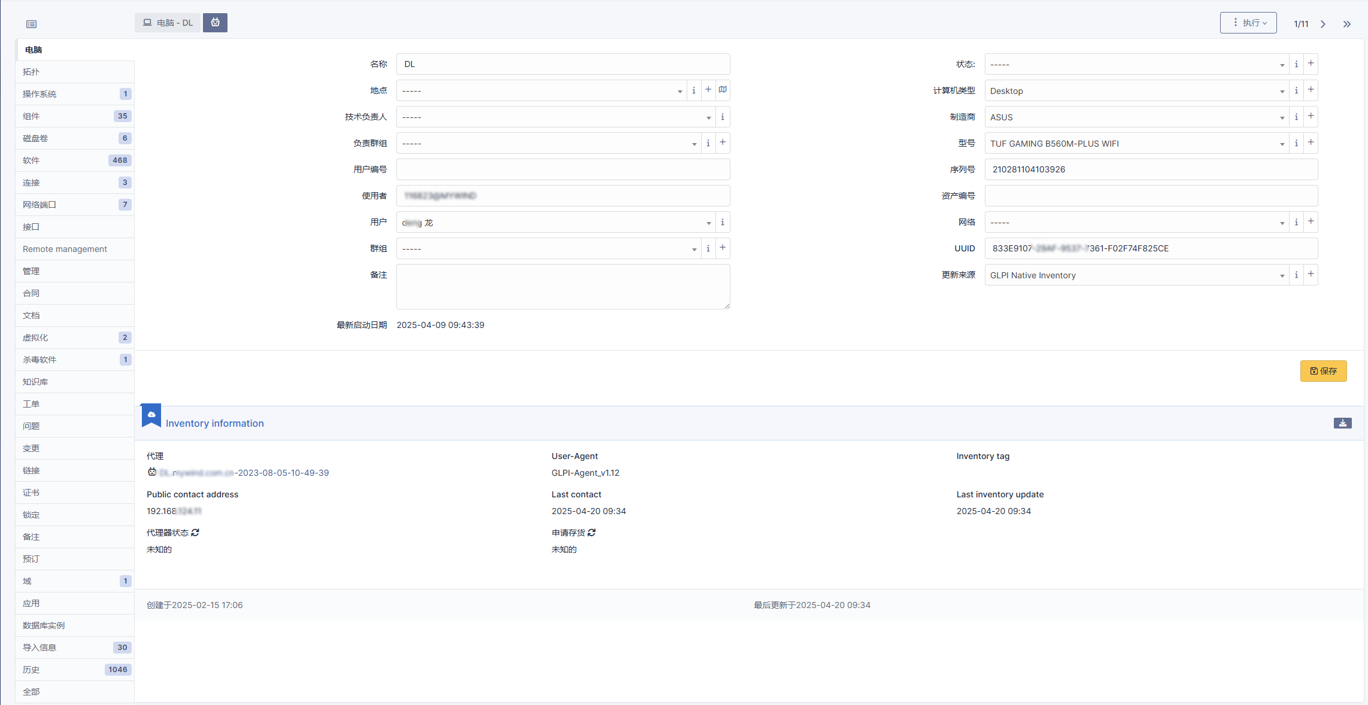Click the 电脑 - DL header tab
The height and width of the screenshot is (705, 1368).
tap(168, 23)
